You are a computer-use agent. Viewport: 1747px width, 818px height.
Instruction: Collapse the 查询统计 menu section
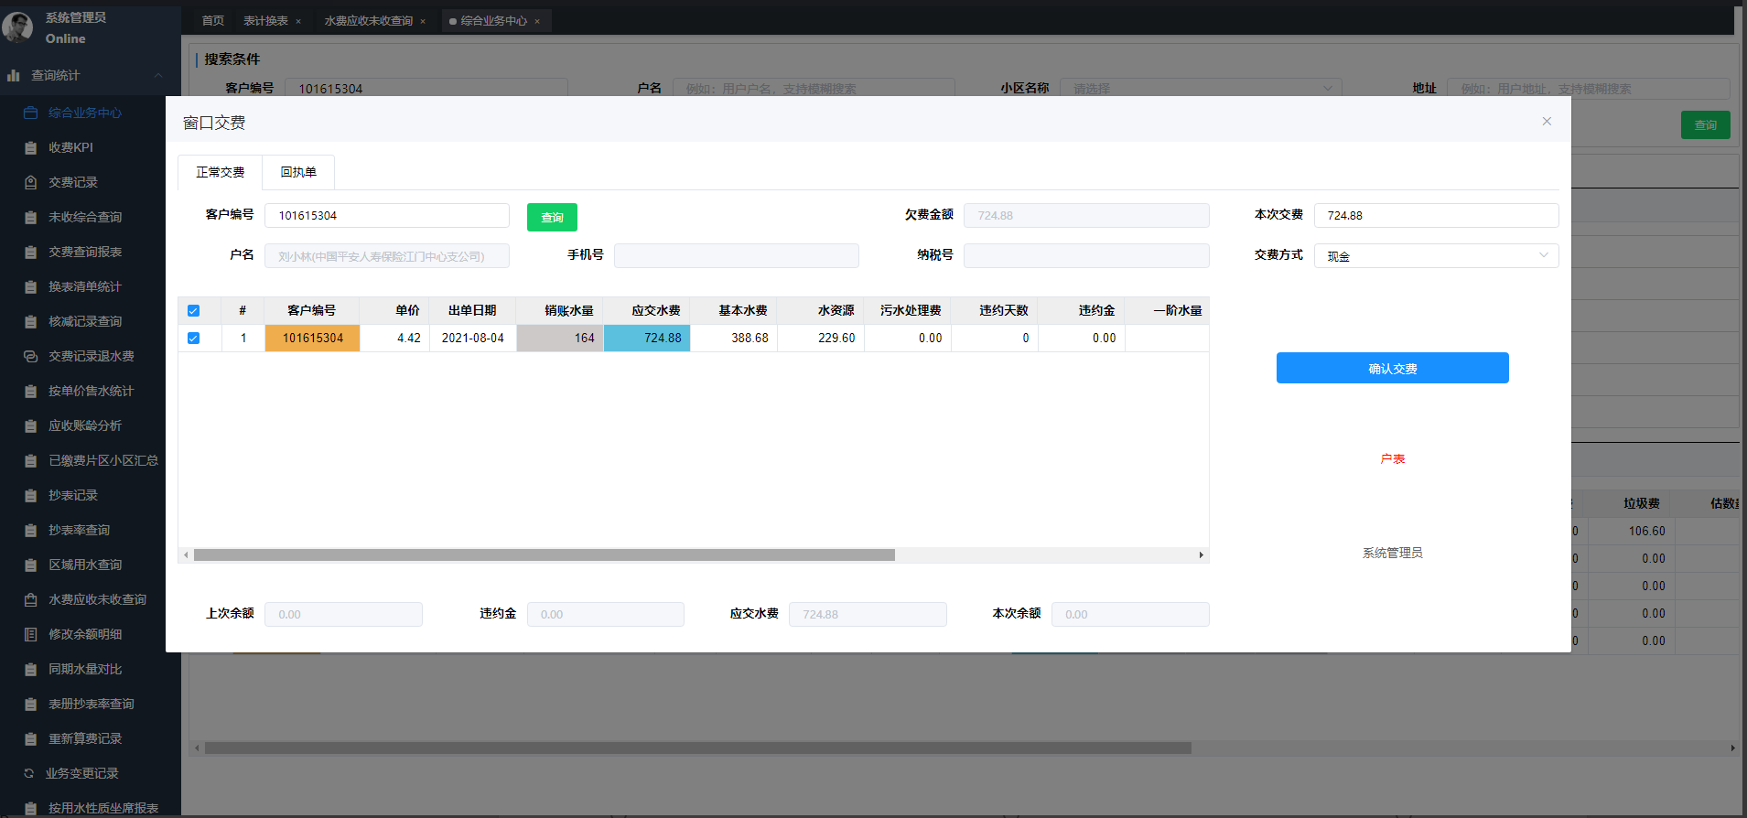[158, 76]
